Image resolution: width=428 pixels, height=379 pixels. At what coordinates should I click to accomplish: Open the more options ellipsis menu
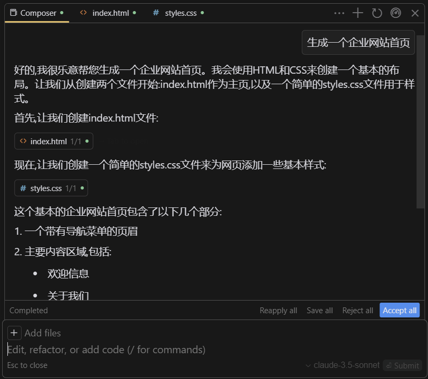pos(339,13)
